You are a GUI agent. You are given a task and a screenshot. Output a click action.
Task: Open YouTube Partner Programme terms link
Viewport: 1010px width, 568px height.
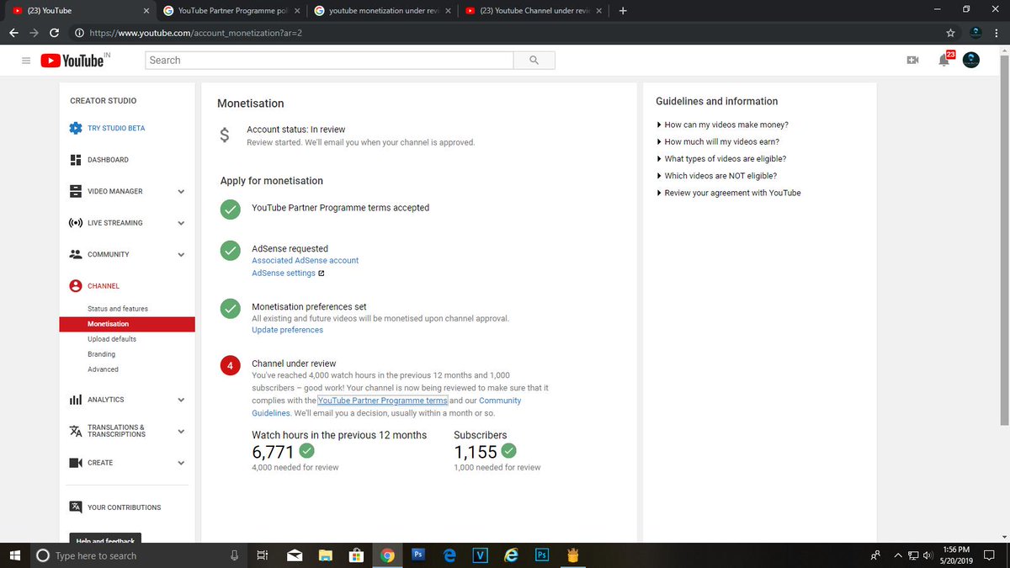383,401
